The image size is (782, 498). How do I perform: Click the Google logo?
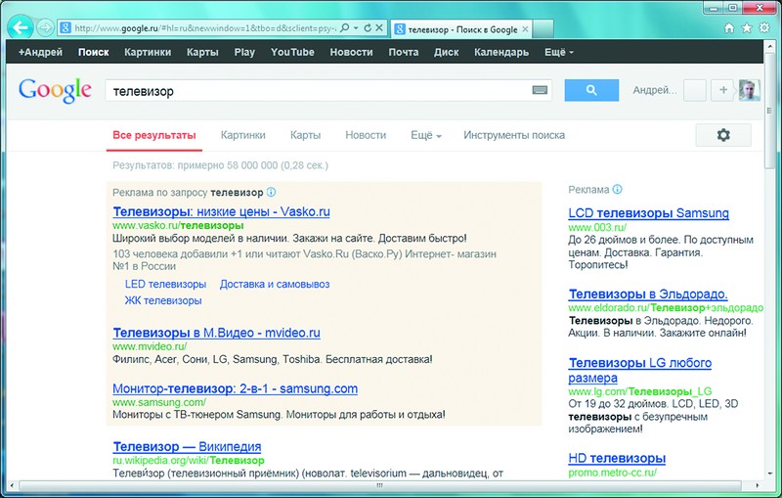[55, 90]
